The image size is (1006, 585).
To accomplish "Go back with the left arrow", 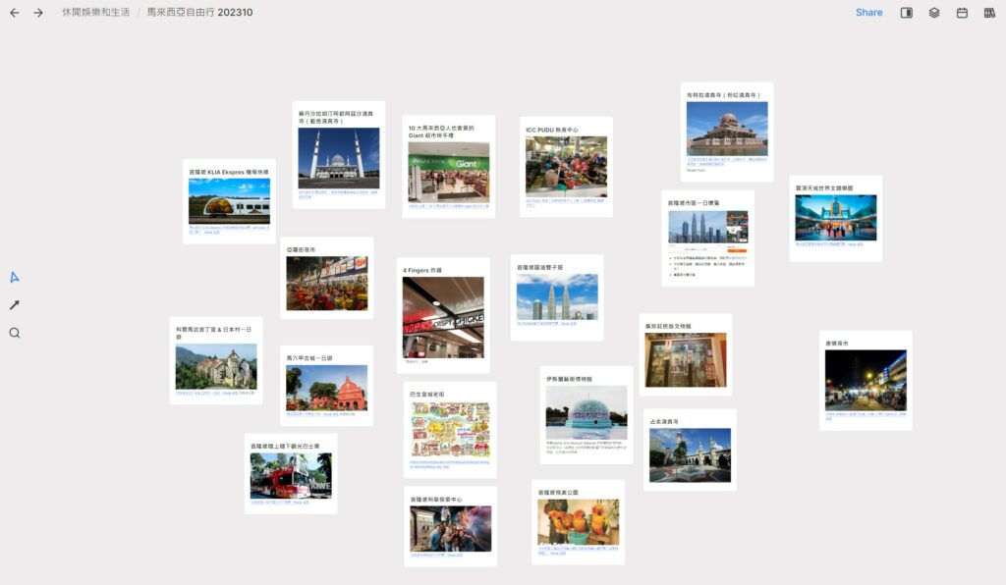I will click(x=15, y=13).
